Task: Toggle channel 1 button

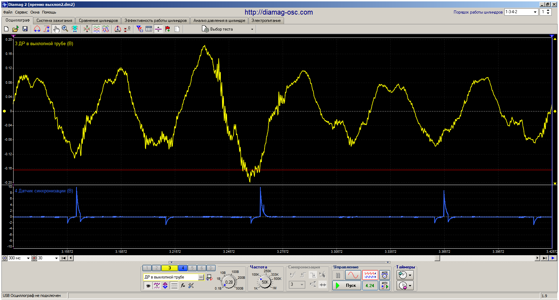Action: click(147, 268)
